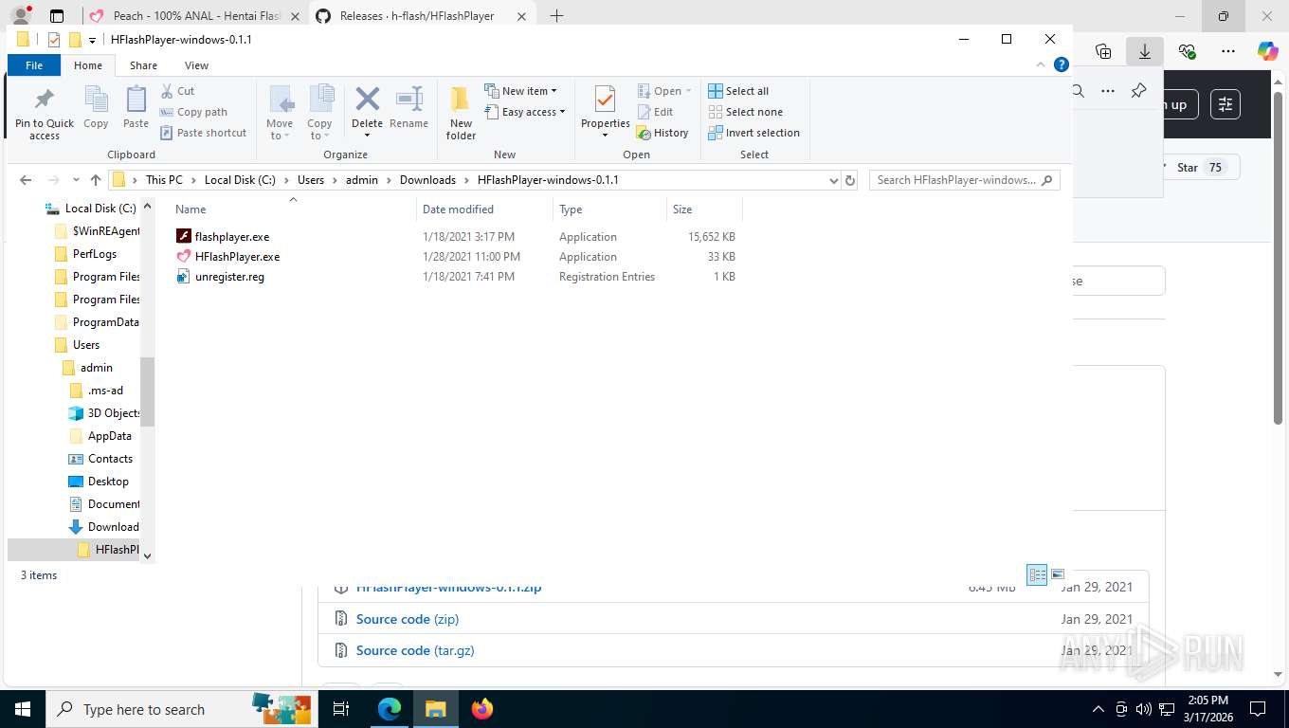
Task: Sort by the Size column header
Action: point(704,209)
